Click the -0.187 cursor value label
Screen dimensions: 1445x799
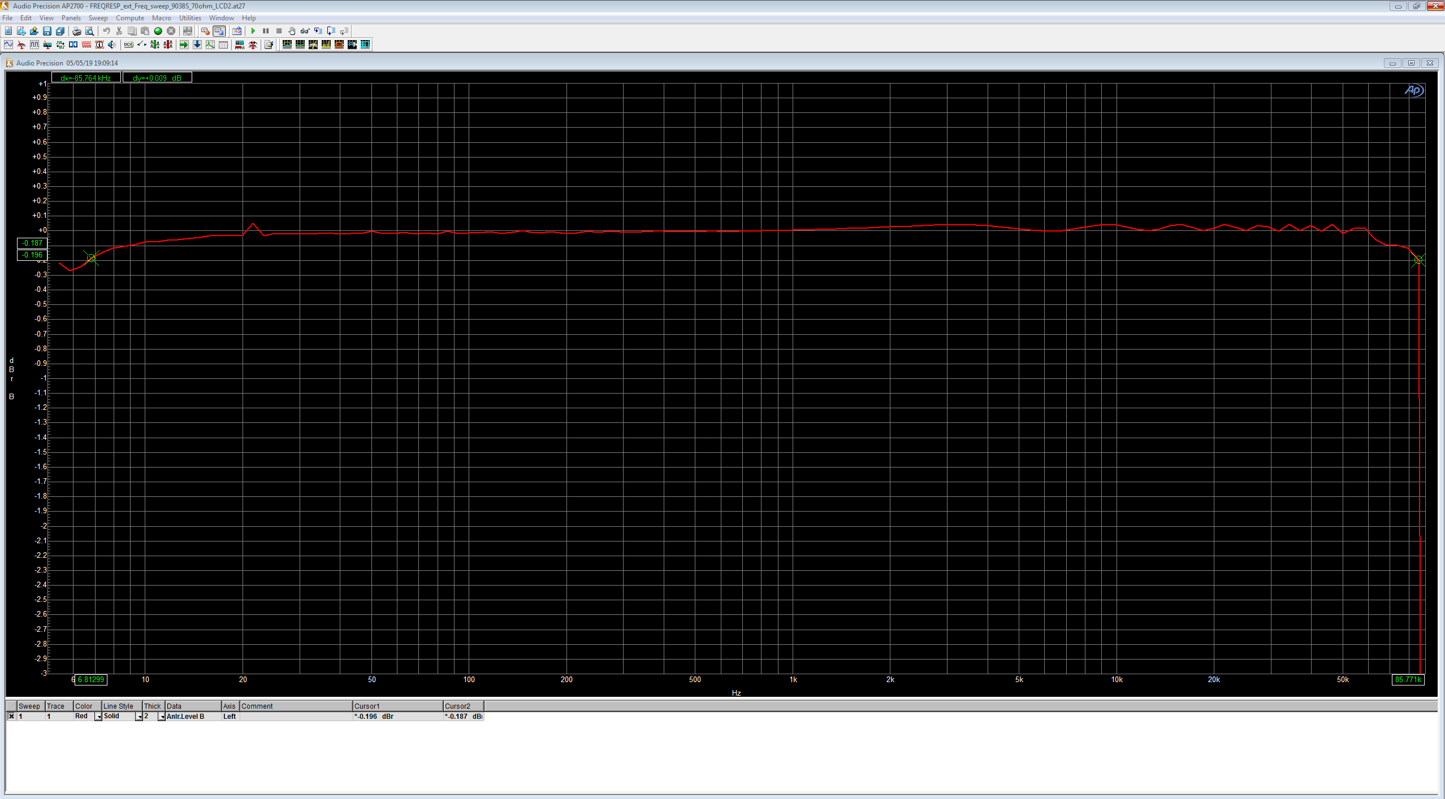coord(32,243)
